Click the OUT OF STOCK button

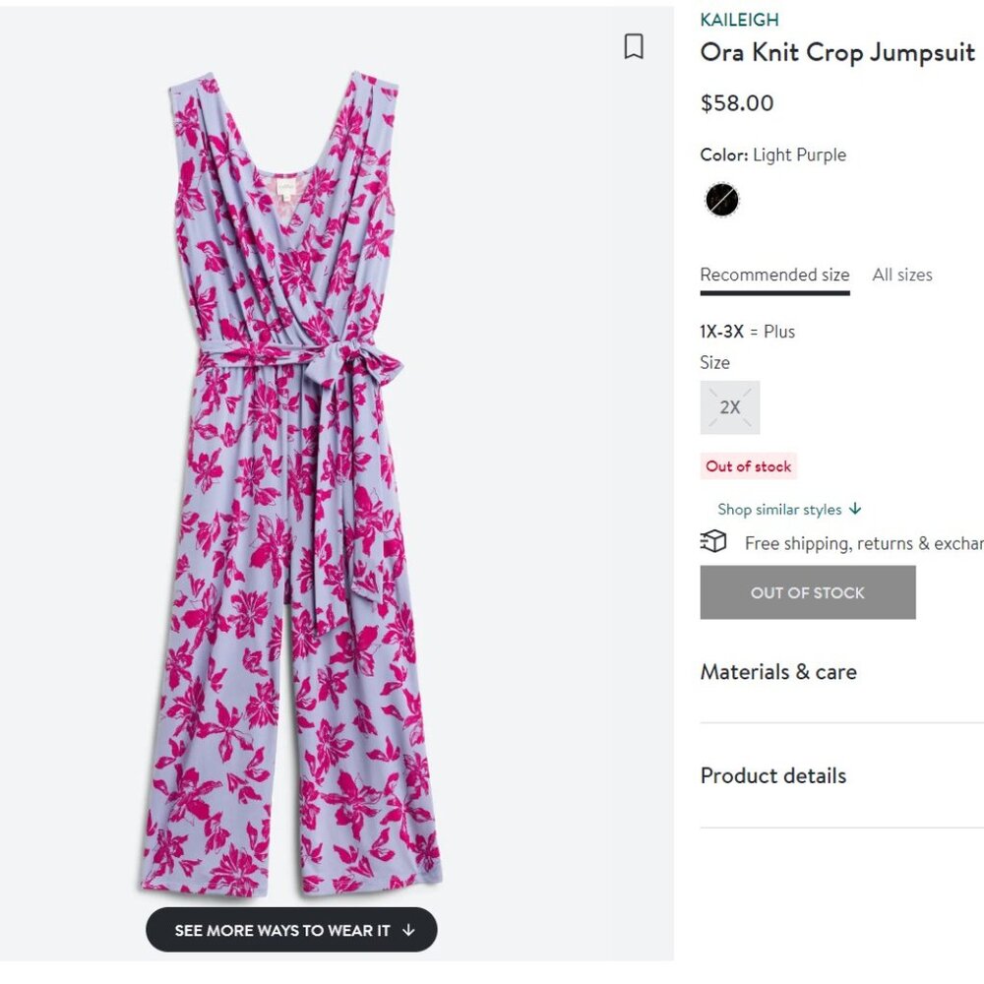click(x=807, y=591)
